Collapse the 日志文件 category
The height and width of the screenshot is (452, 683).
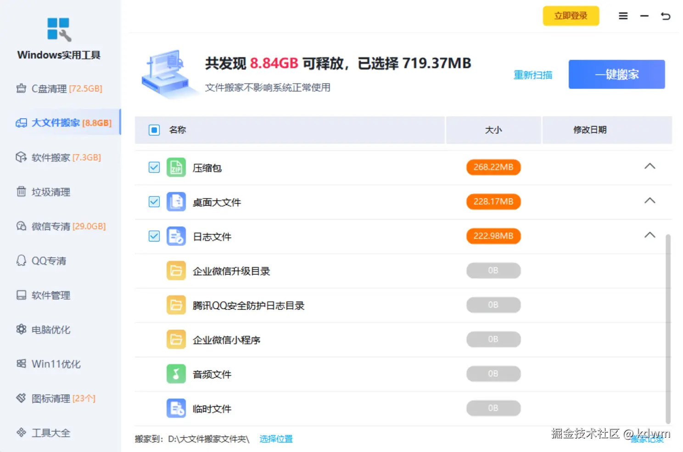649,234
